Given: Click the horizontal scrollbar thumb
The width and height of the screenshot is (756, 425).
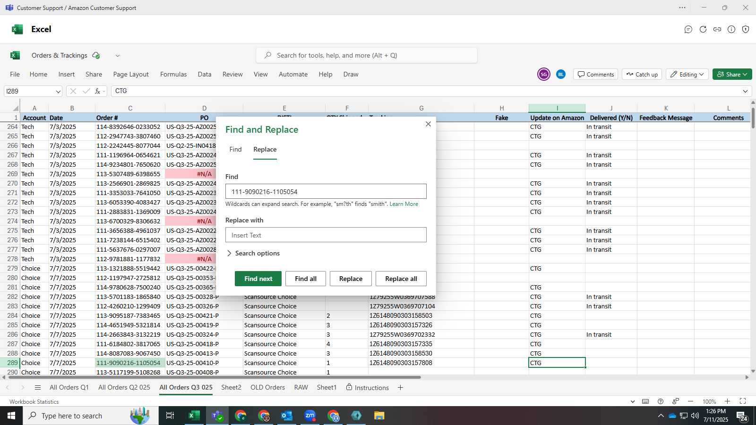Looking at the screenshot, I should coord(214,377).
